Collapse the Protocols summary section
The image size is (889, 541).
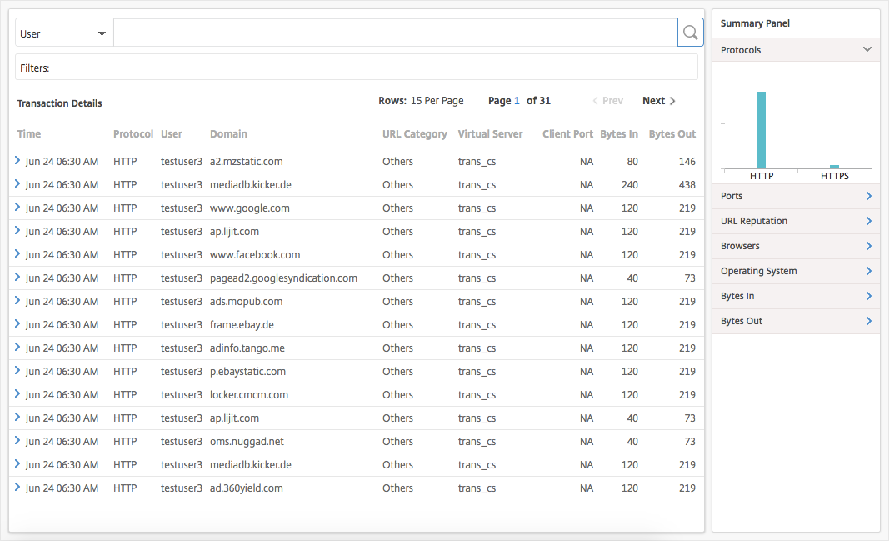pos(796,50)
